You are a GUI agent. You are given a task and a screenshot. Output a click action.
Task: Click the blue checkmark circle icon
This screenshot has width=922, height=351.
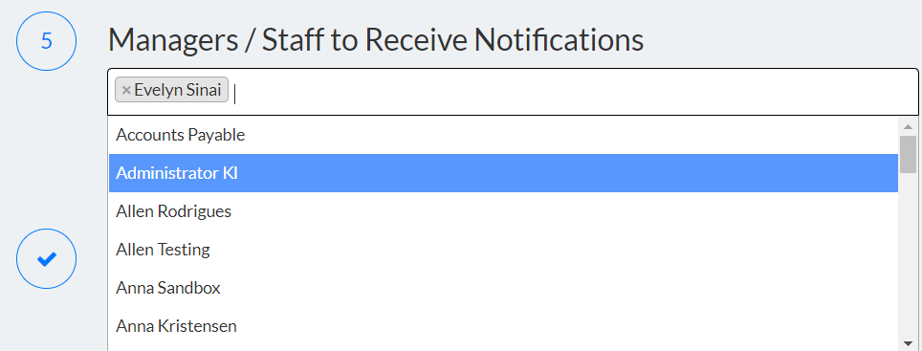point(47,258)
